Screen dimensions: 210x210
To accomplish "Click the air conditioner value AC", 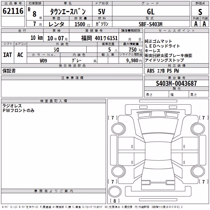I will tap(20, 55).
